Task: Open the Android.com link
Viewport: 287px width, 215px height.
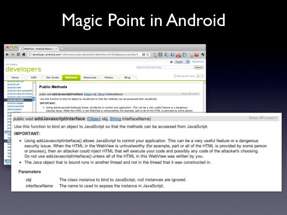Action: [x=198, y=61]
